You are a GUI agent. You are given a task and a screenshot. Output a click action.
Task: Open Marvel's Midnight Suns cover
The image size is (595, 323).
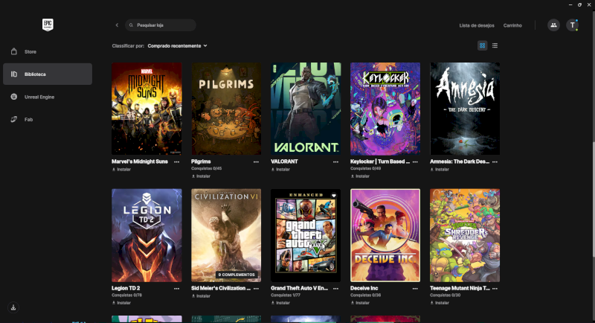click(x=147, y=109)
